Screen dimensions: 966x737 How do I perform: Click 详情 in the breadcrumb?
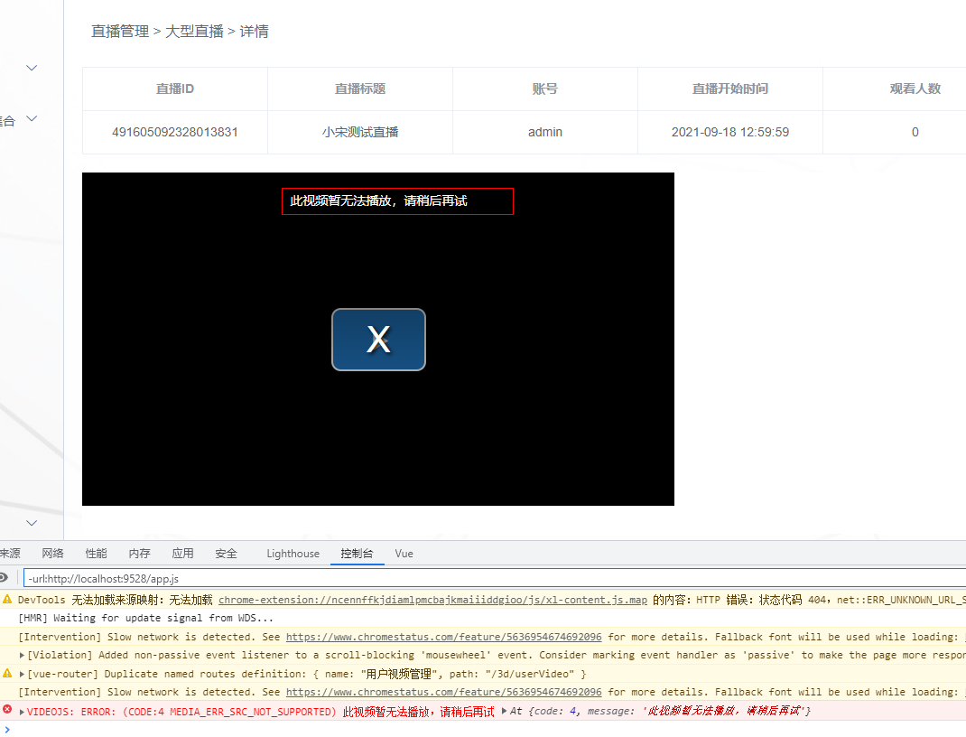[x=254, y=32]
